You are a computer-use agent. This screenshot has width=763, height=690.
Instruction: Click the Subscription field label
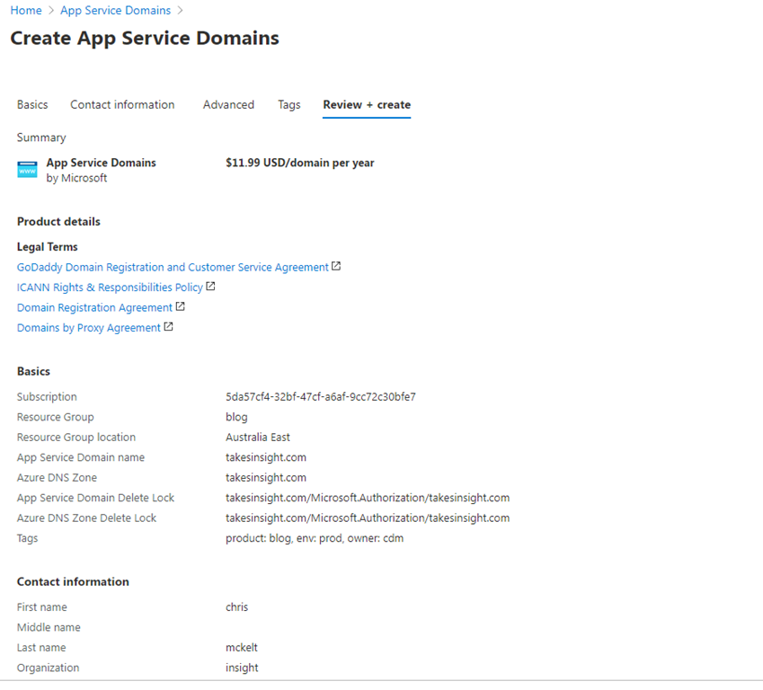click(48, 396)
